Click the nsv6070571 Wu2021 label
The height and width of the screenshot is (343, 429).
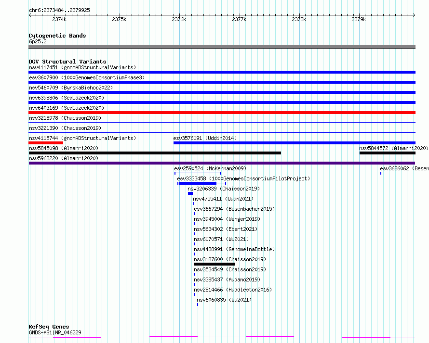pos(221,239)
